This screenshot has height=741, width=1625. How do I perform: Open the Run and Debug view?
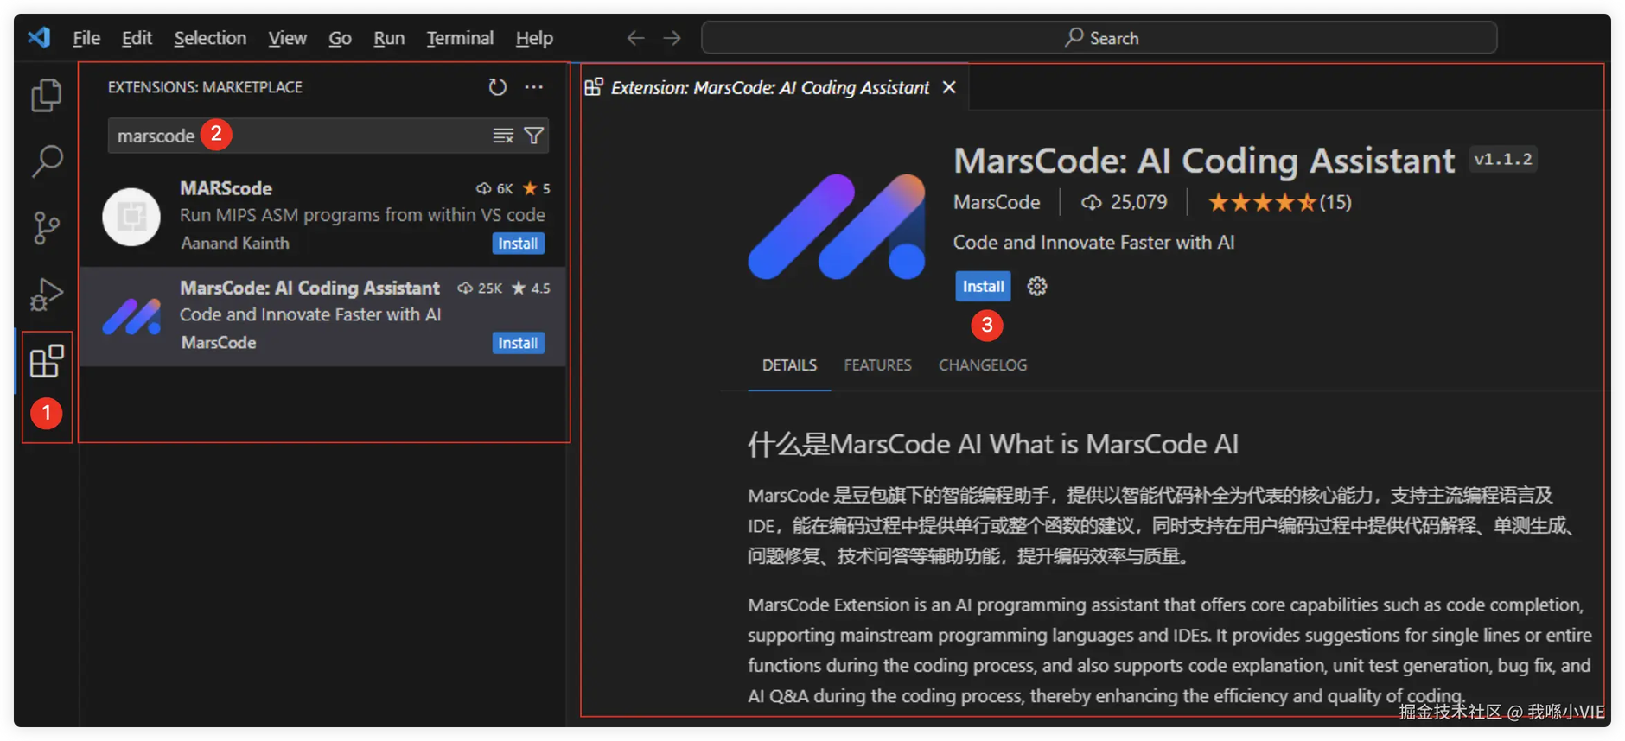point(47,294)
